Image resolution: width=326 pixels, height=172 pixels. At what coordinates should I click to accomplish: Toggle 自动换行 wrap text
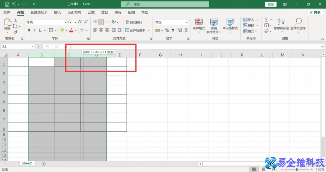133,22
